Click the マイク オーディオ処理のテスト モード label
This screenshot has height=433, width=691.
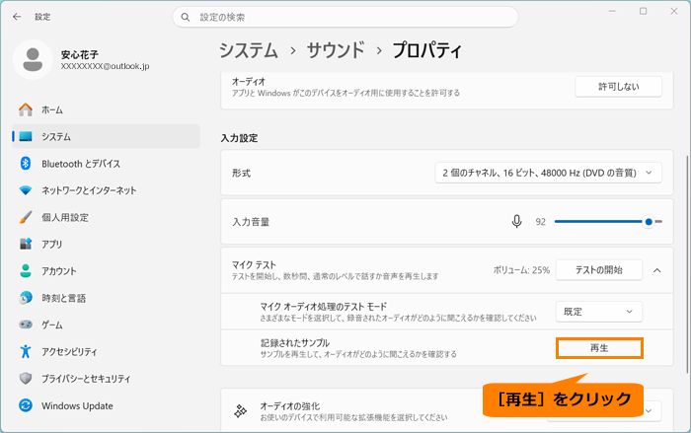pos(324,306)
